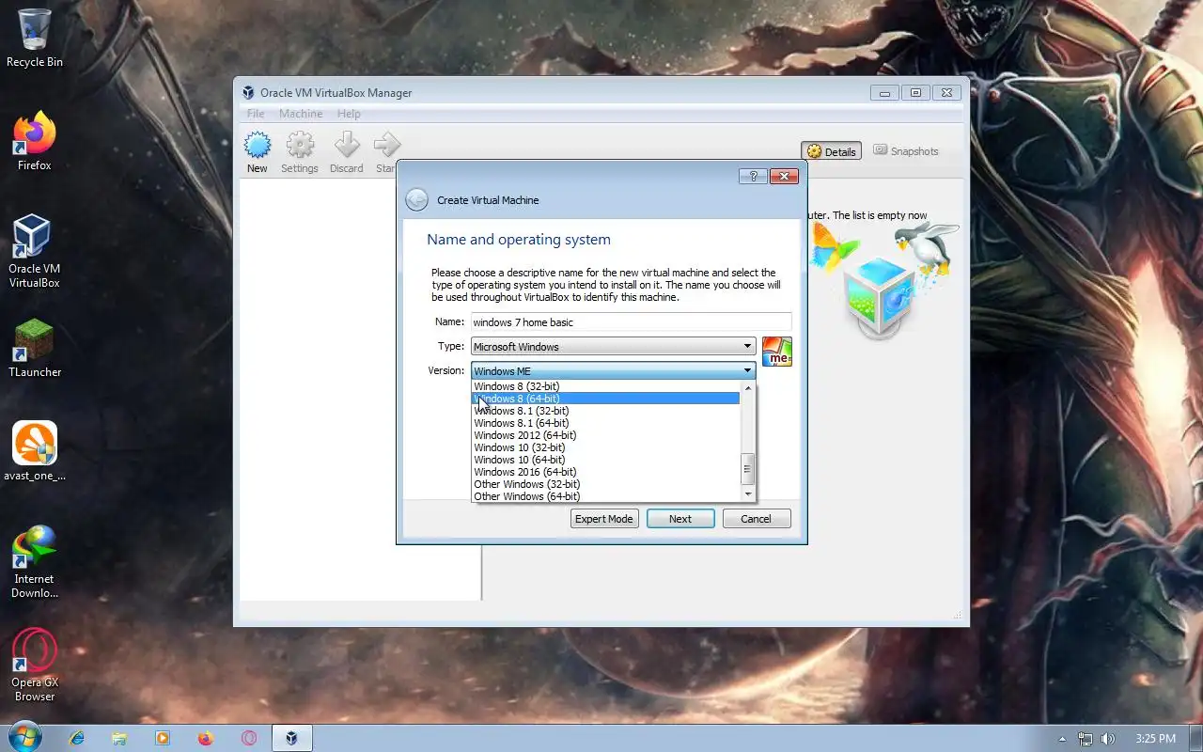Choose Windows 8.1 (32-bit) from version list
Viewport: 1203px width, 752px height.
point(606,411)
